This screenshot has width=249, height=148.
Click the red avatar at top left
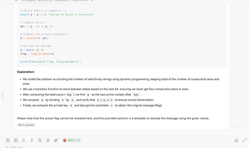point(16,1)
